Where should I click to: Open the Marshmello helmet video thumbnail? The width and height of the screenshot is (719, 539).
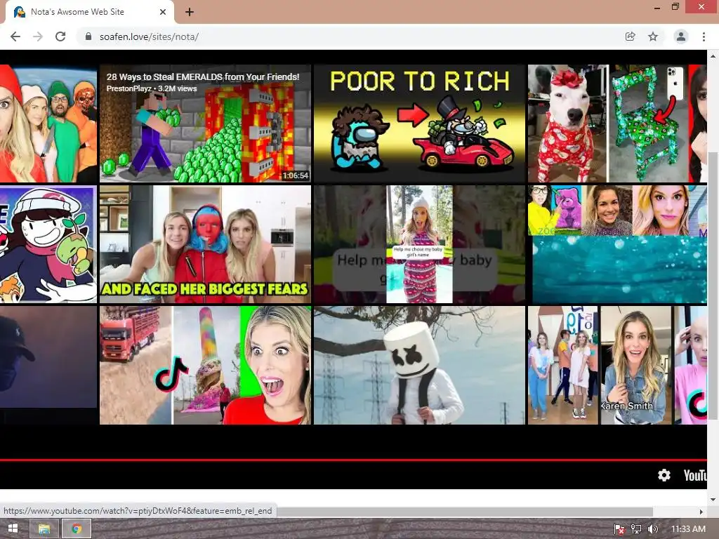[419, 365]
